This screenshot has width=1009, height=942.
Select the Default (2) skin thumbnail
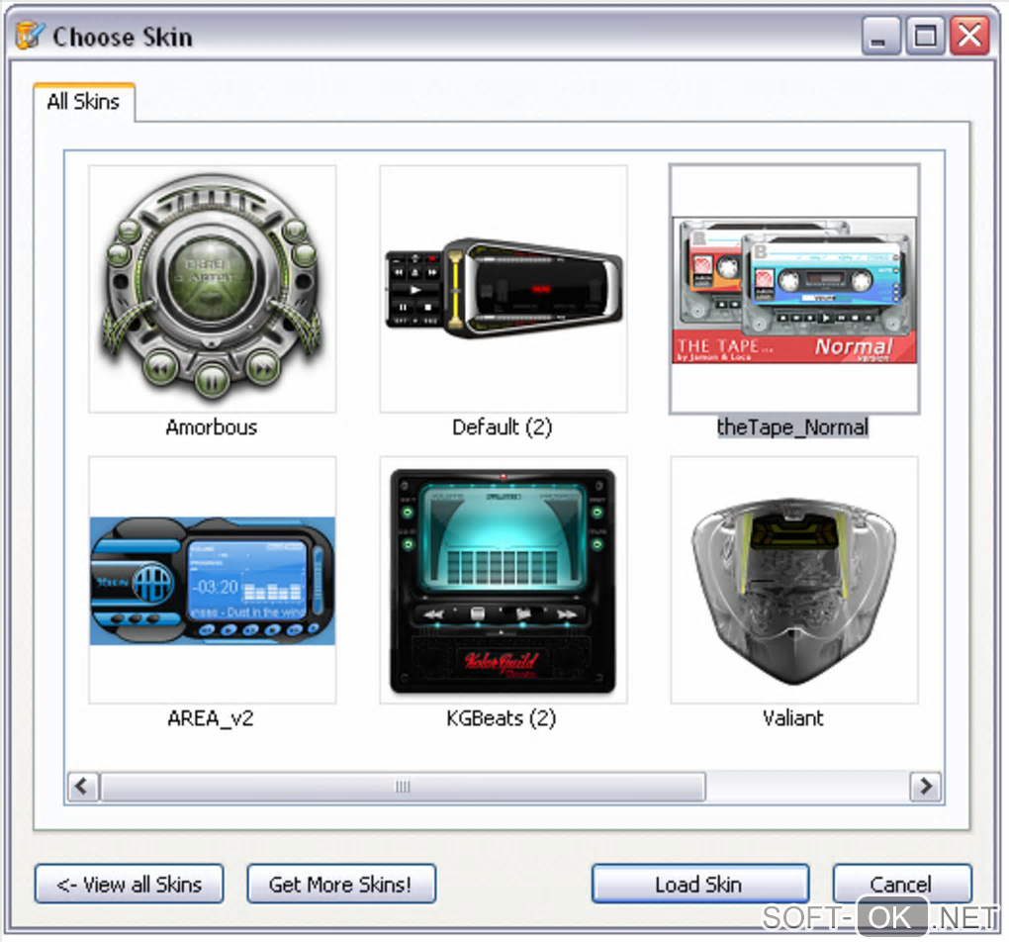(504, 289)
